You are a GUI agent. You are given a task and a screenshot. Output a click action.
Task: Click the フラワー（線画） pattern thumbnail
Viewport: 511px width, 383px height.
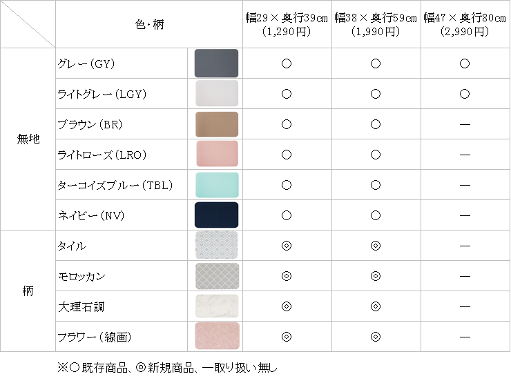pos(216,337)
